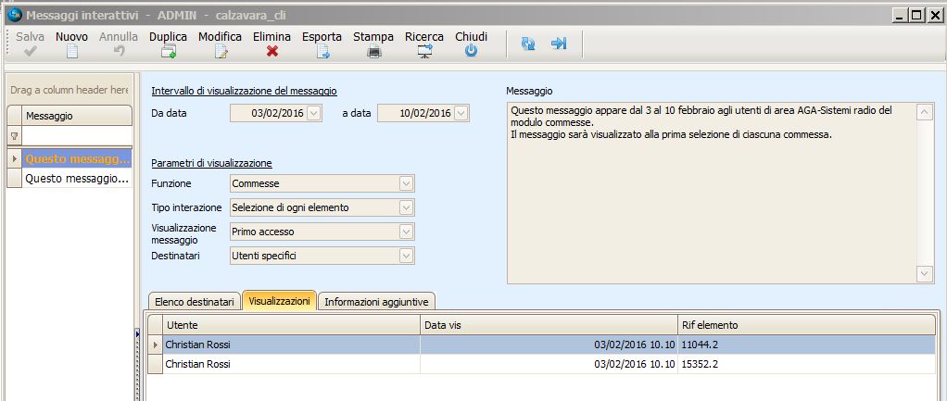Open the Informazioni aggiuntive tab
This screenshot has height=401, width=947.
point(377,301)
